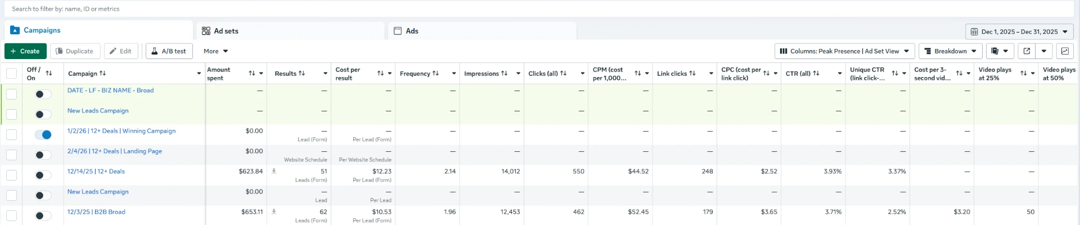Sort campaigns by Campaign name arrows

click(102, 73)
